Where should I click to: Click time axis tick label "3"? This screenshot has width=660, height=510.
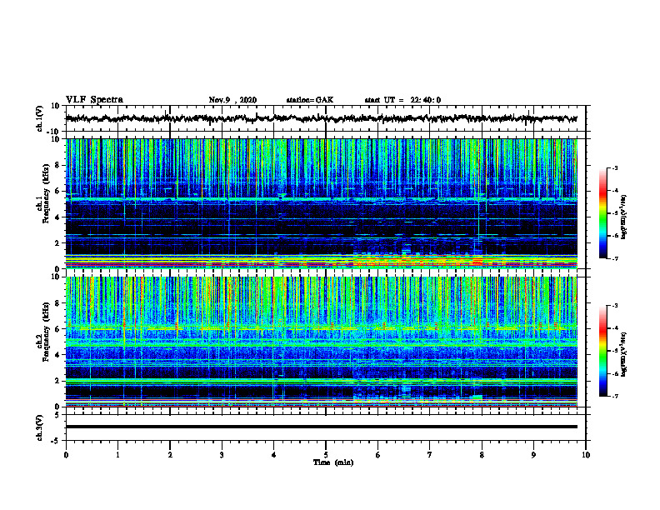(x=222, y=455)
